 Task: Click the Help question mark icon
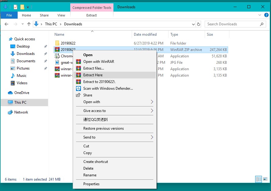266,15
